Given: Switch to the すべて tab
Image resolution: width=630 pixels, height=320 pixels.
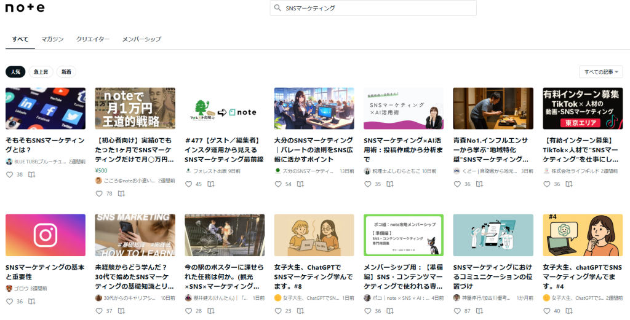Looking at the screenshot, I should [20, 39].
